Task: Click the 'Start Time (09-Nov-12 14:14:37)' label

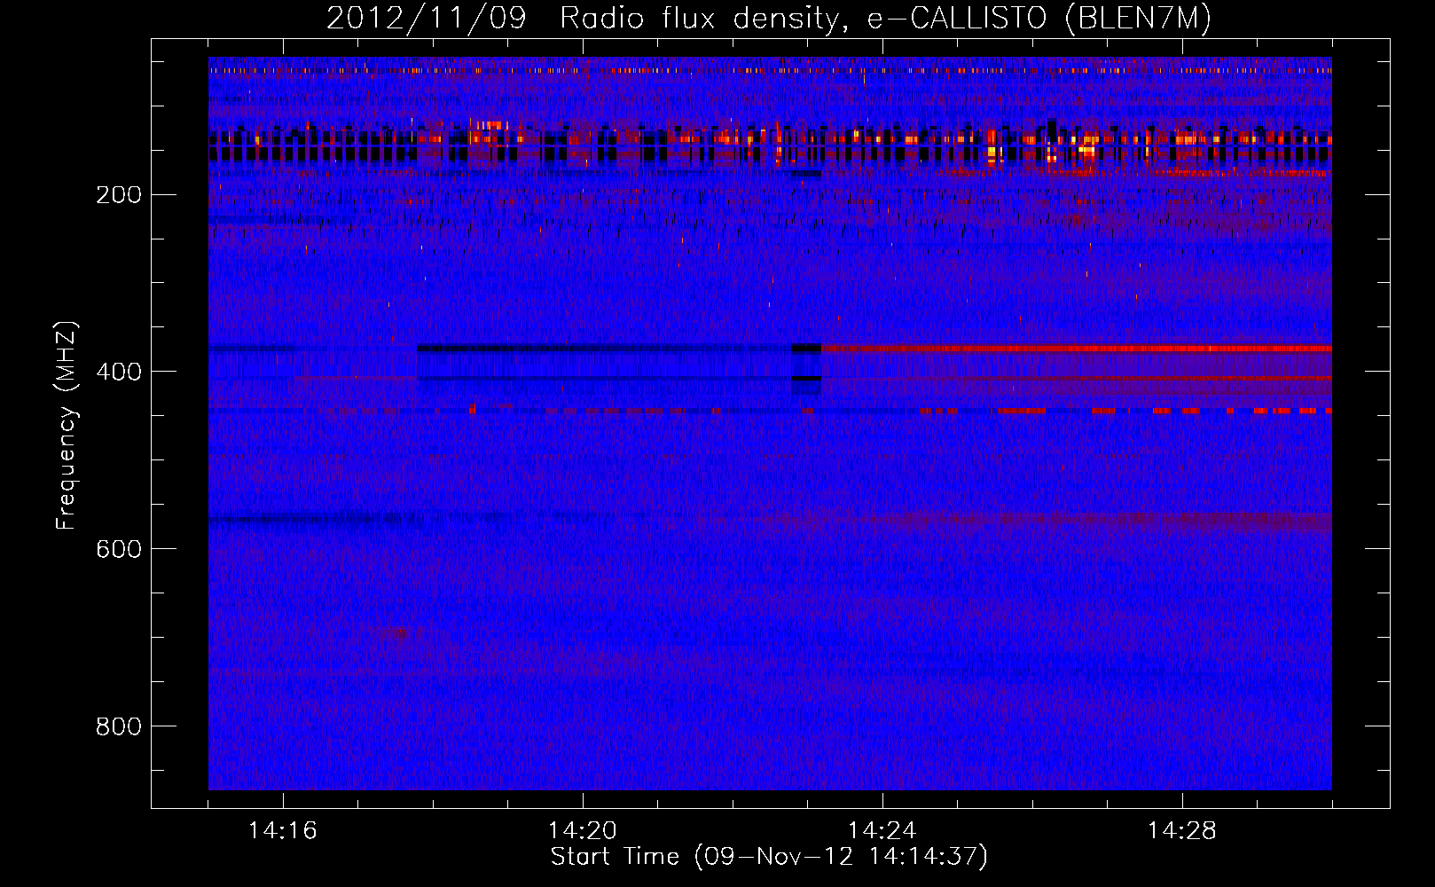Action: coord(769,857)
